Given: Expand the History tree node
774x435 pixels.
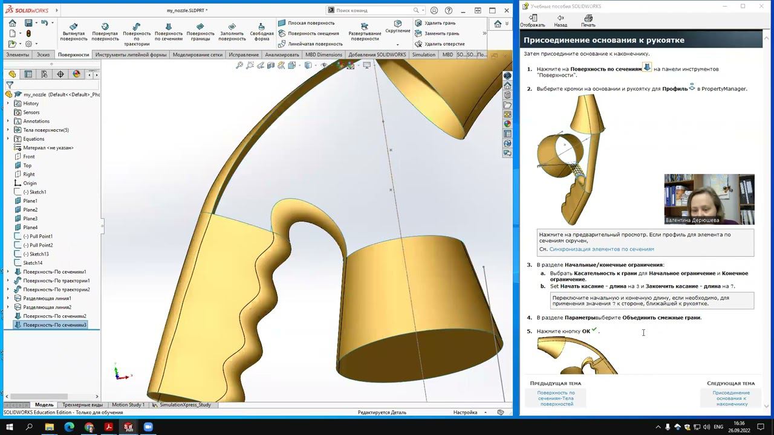Looking at the screenshot, I should pyautogui.click(x=8, y=103).
